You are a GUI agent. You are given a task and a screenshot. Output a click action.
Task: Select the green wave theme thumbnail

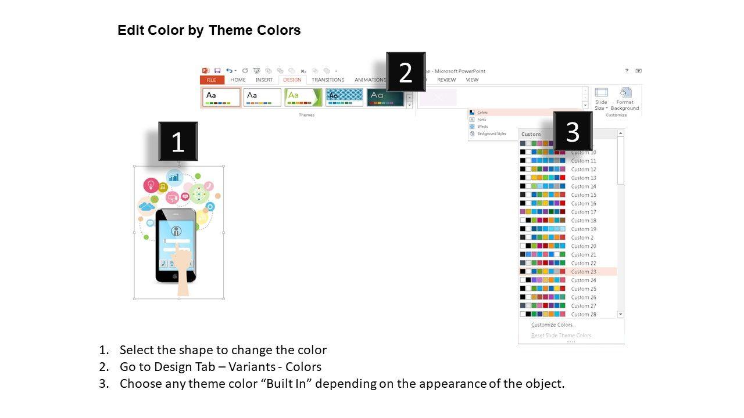pos(303,97)
